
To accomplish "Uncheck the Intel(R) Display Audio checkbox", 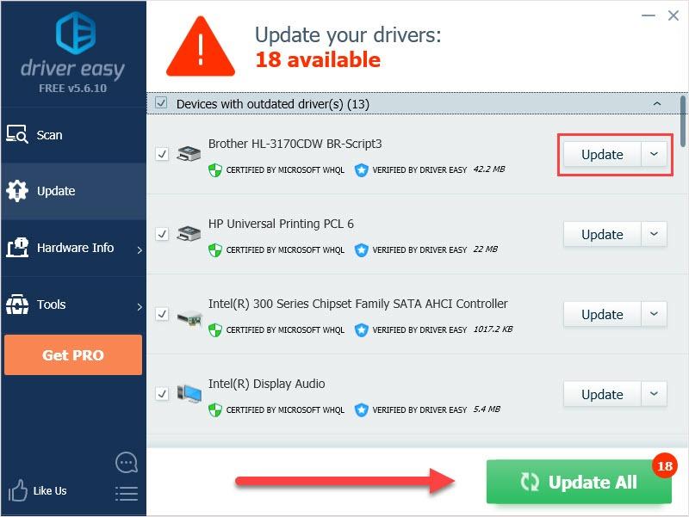I will 162,394.
